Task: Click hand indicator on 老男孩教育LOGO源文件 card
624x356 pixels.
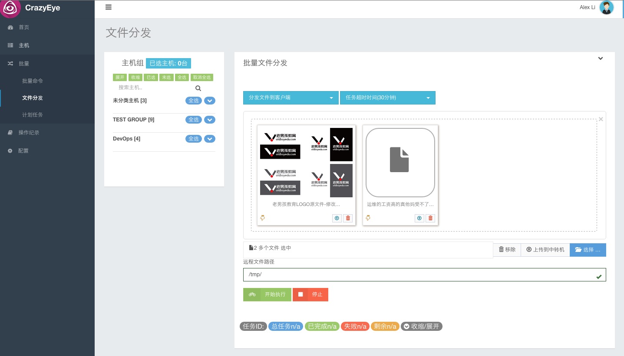Action: pyautogui.click(x=262, y=218)
